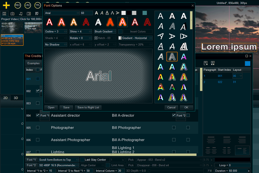This screenshot has width=259, height=173.
Task: Click the Save to Right List button
Action: coord(88,107)
